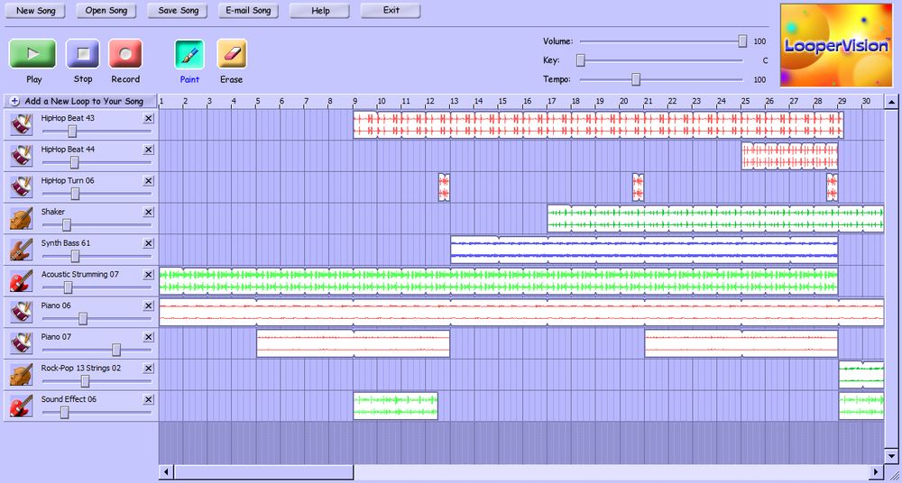The height and width of the screenshot is (483, 902).
Task: Click the plus icon to add a loop
Action: pos(15,101)
